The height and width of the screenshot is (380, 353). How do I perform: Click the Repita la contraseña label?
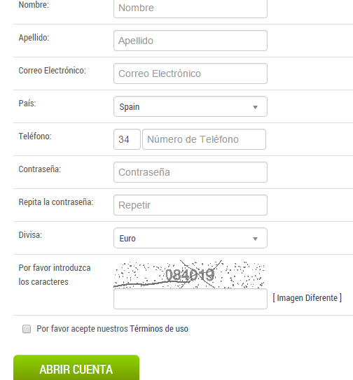[56, 202]
